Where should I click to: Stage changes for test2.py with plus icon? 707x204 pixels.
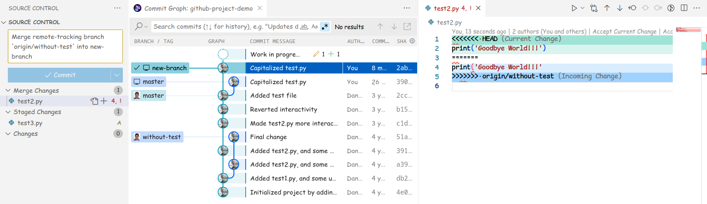pyautogui.click(x=104, y=101)
